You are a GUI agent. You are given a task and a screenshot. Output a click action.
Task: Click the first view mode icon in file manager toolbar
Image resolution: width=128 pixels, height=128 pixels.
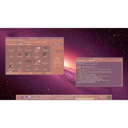pyautogui.click(x=18, y=42)
